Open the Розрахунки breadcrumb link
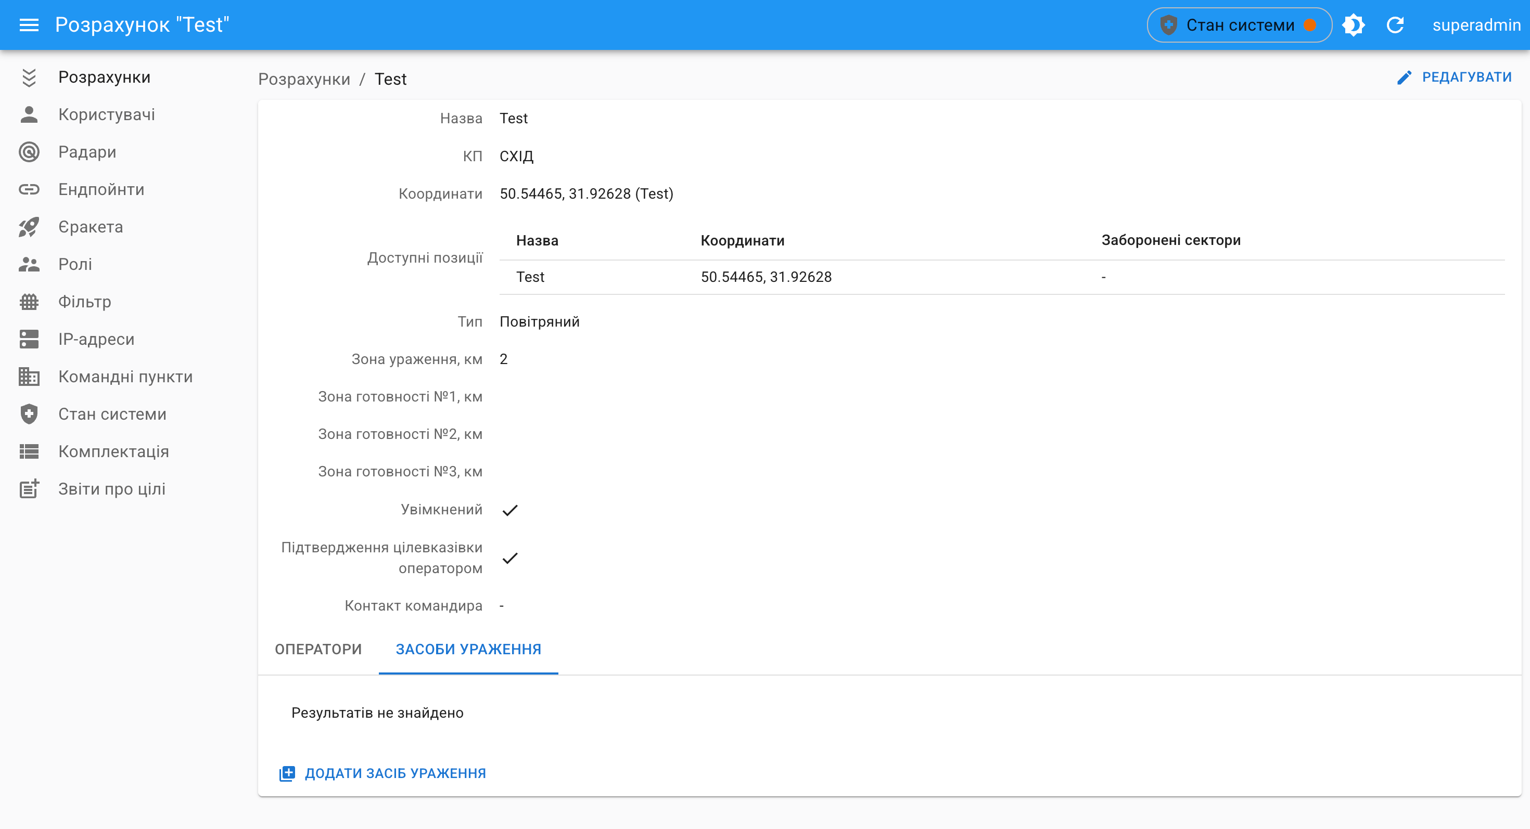 [x=304, y=79]
